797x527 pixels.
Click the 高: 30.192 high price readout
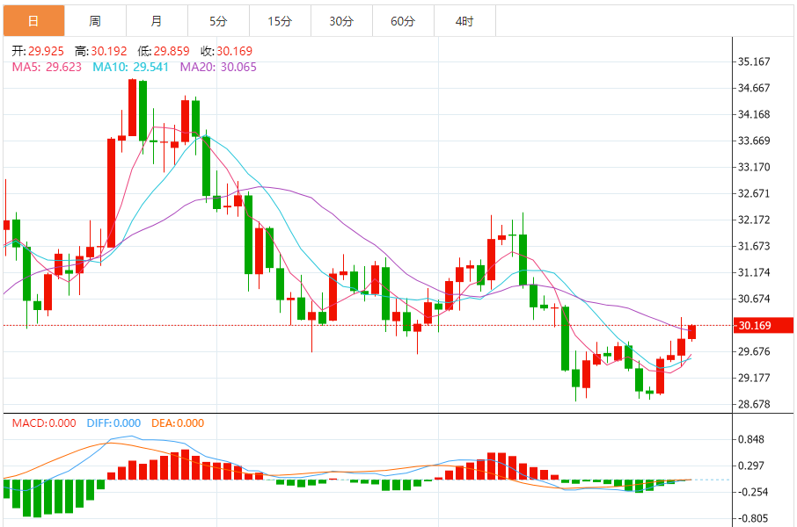(100, 51)
